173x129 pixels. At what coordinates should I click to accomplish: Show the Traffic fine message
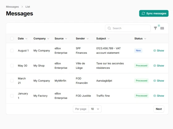[x=159, y=96]
